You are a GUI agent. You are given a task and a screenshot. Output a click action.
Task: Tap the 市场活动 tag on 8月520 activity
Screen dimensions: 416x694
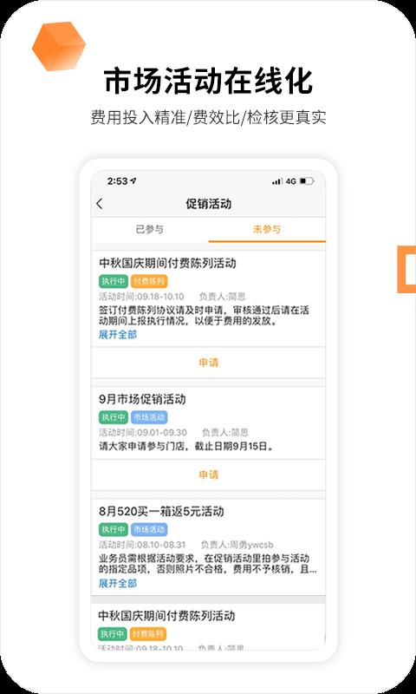149,529
